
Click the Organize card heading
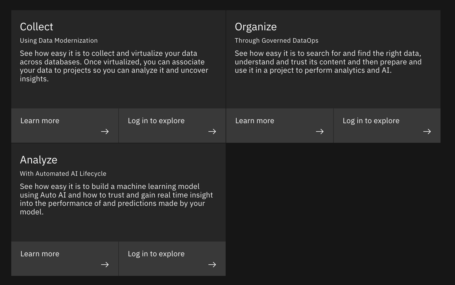coord(256,27)
